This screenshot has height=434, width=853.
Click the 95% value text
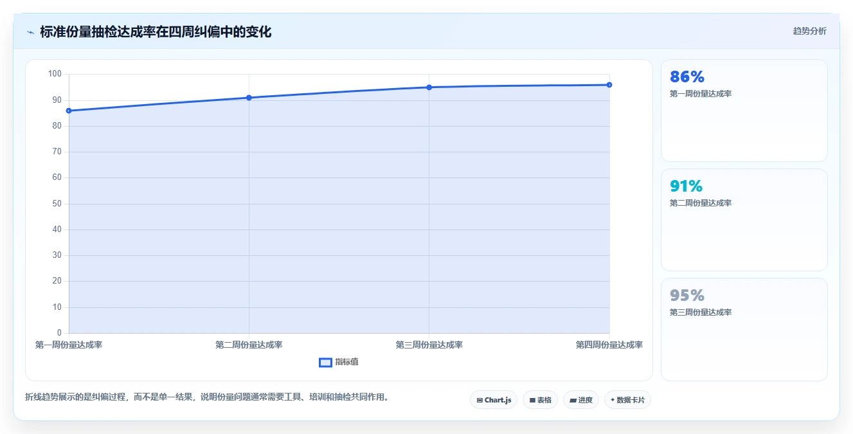pyautogui.click(x=687, y=296)
